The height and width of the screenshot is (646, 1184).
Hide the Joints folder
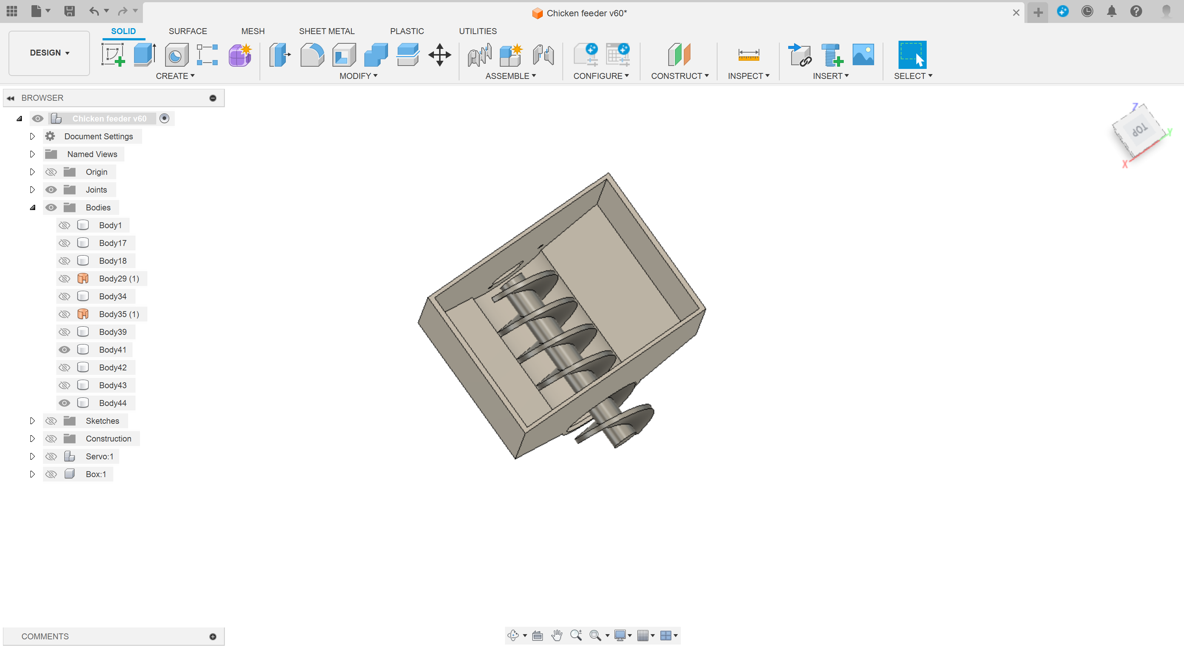51,189
